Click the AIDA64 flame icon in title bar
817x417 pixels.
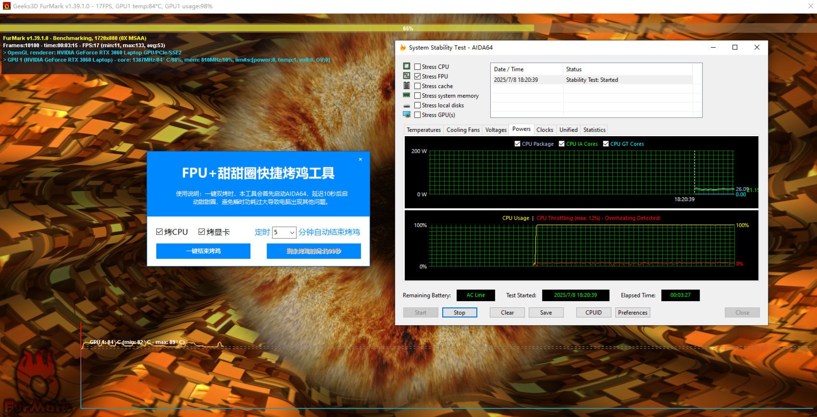pyautogui.click(x=403, y=48)
